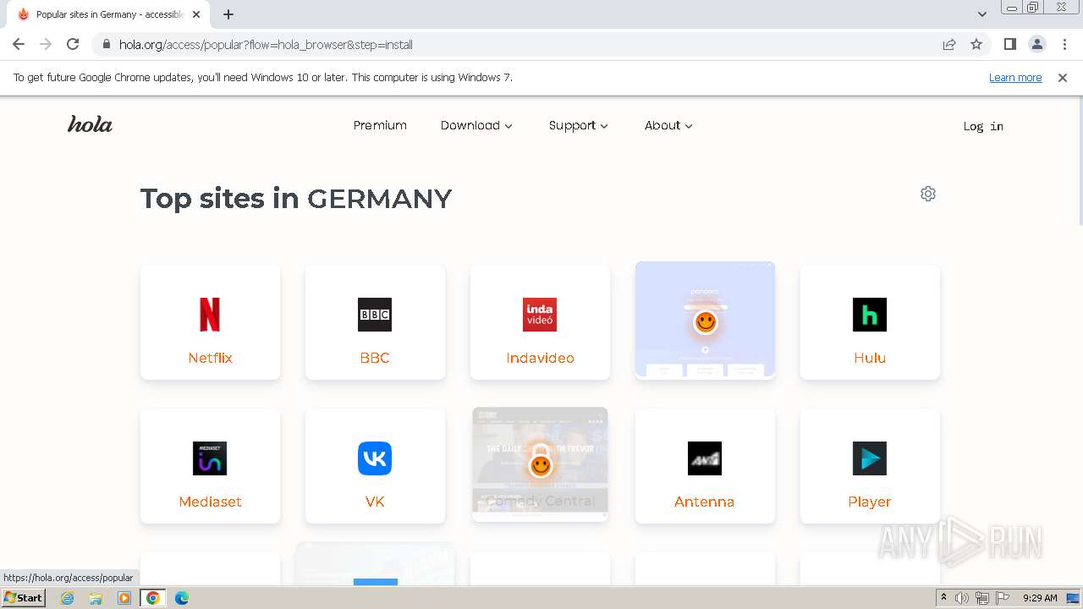Click the Top sites in GERMANY heading

(x=296, y=199)
